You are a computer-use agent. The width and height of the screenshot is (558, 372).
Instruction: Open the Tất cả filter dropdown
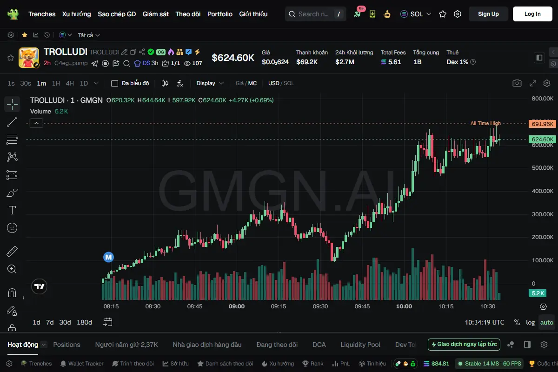tap(89, 35)
